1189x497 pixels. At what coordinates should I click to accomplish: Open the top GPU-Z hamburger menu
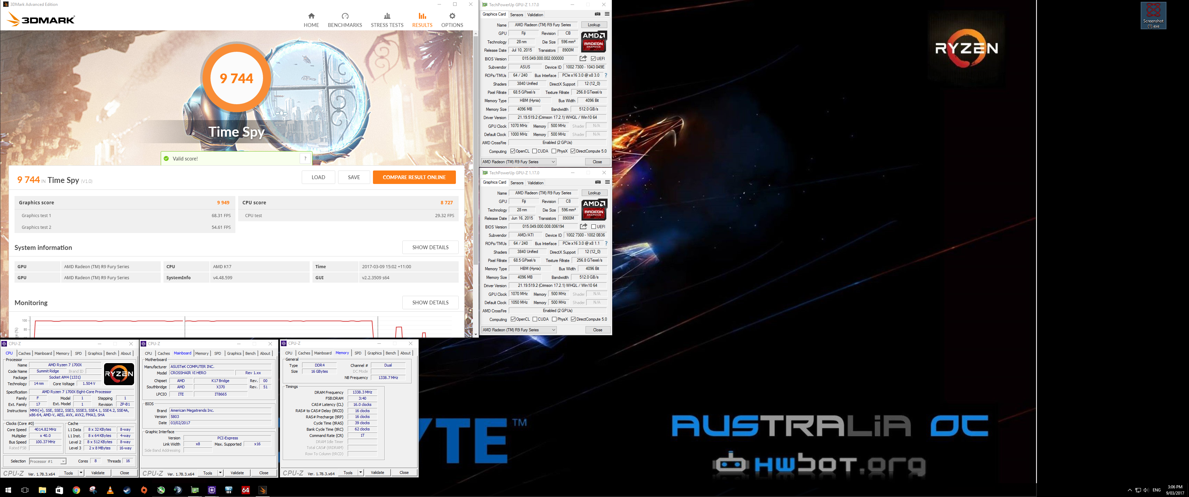pos(607,14)
